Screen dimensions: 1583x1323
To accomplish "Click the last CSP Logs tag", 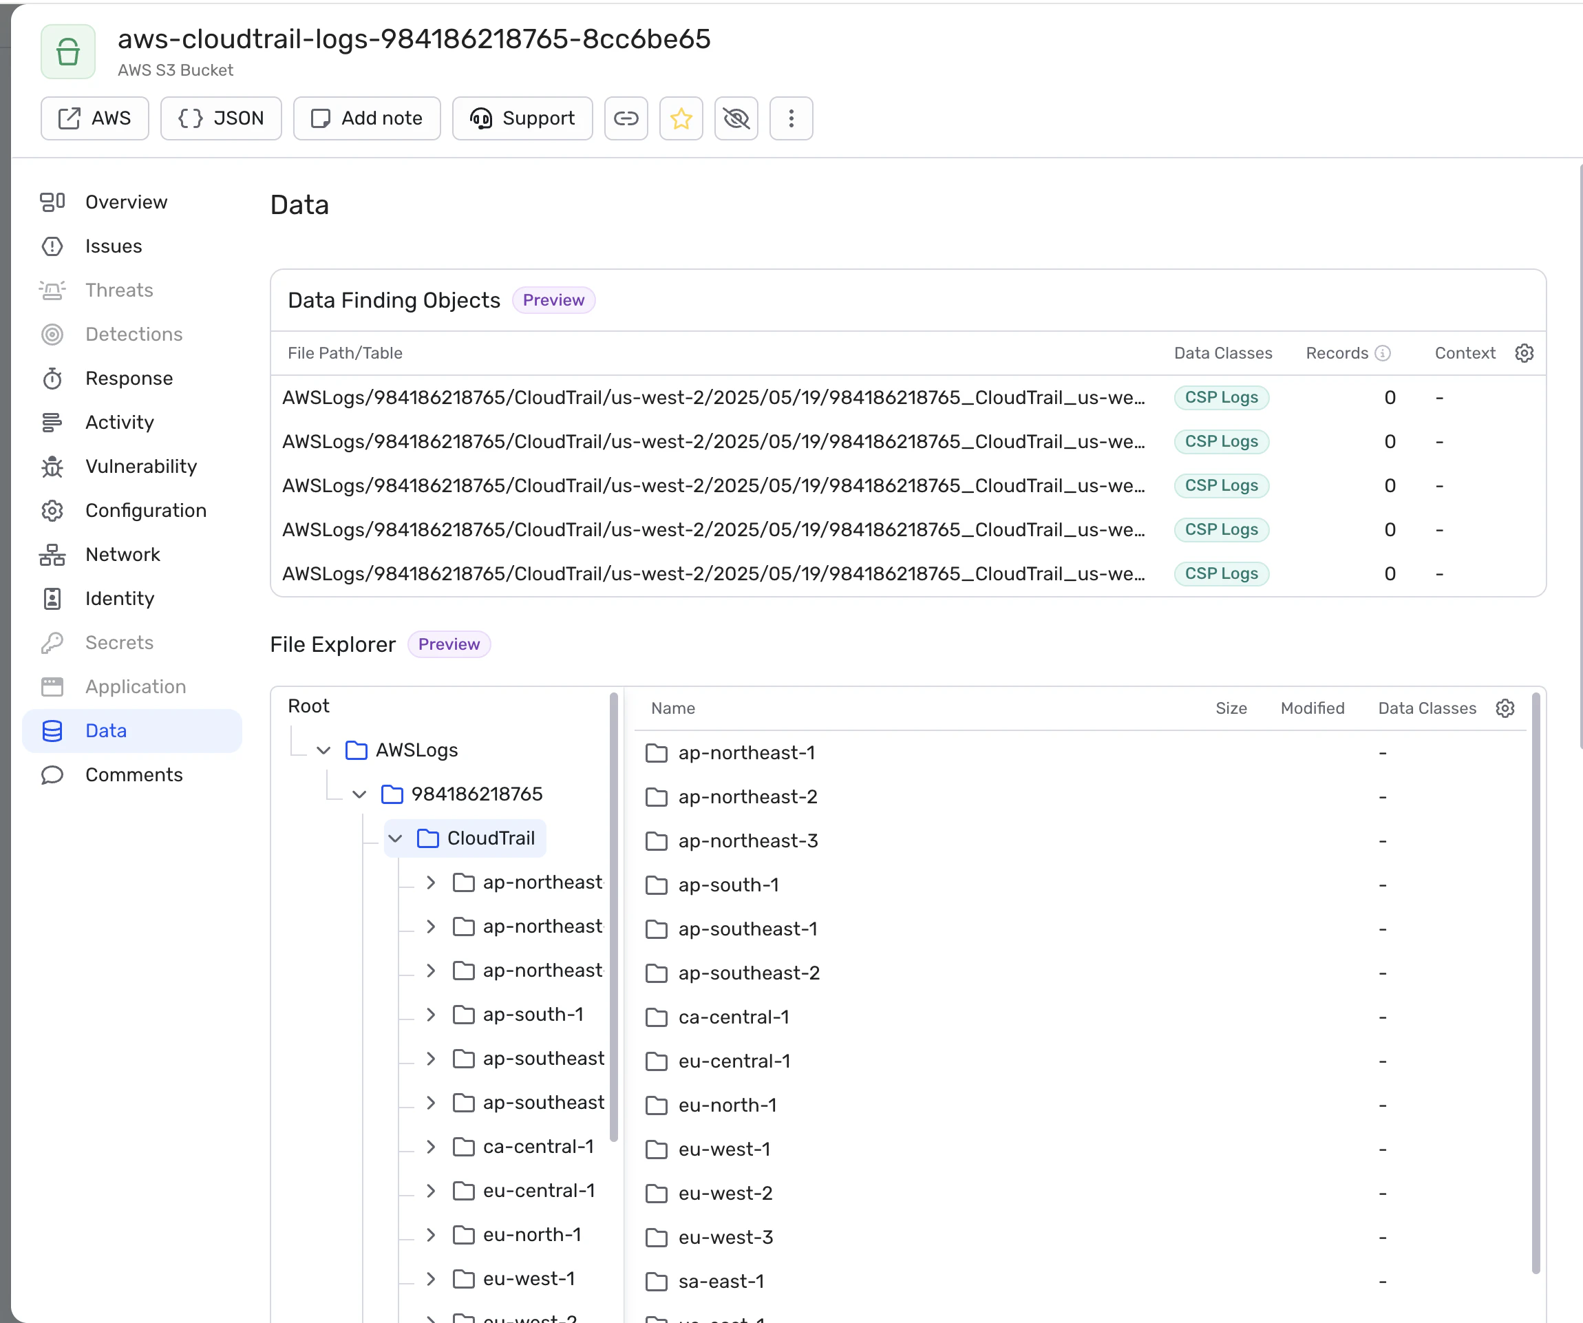I will pos(1221,573).
